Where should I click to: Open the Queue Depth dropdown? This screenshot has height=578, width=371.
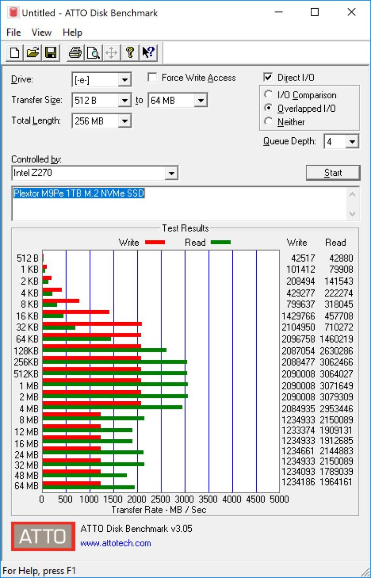click(352, 142)
